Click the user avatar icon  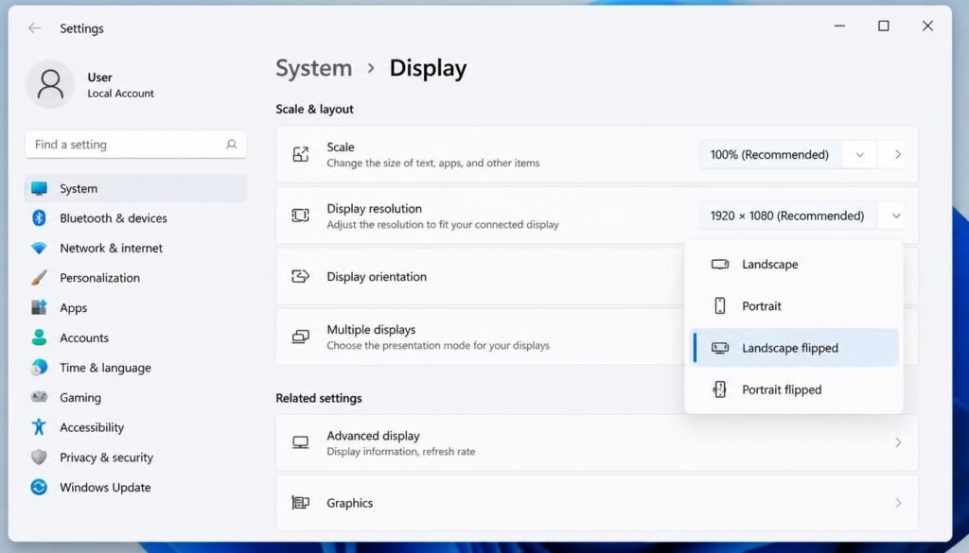pyautogui.click(x=50, y=84)
